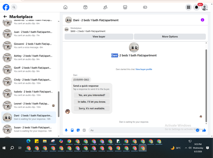This screenshot has height=158, width=213.
Task: Click the chat messages scrollbar thumb
Action: tap(206, 86)
